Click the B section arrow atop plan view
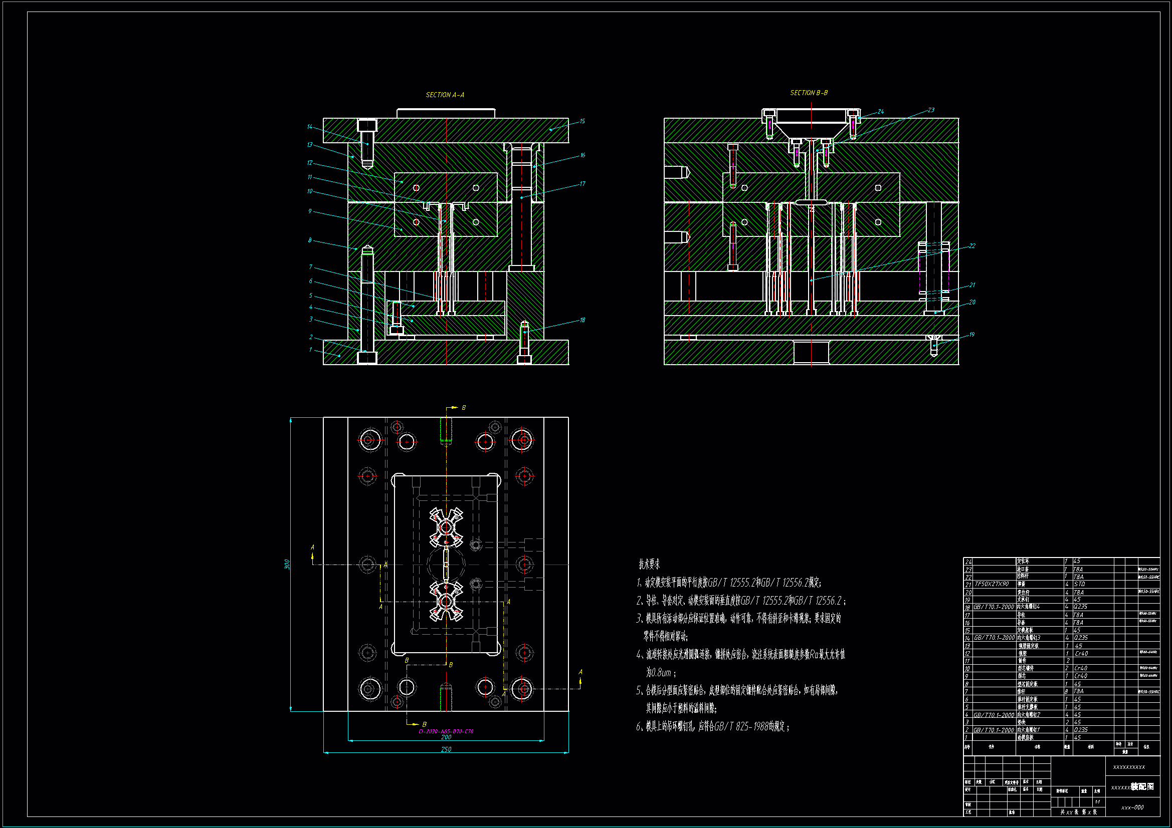Image resolution: width=1172 pixels, height=828 pixels. click(x=452, y=408)
